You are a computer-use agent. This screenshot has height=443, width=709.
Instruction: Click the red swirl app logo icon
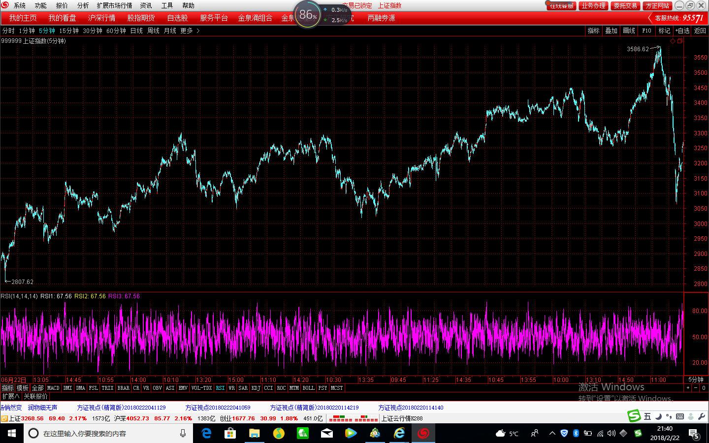[5, 5]
